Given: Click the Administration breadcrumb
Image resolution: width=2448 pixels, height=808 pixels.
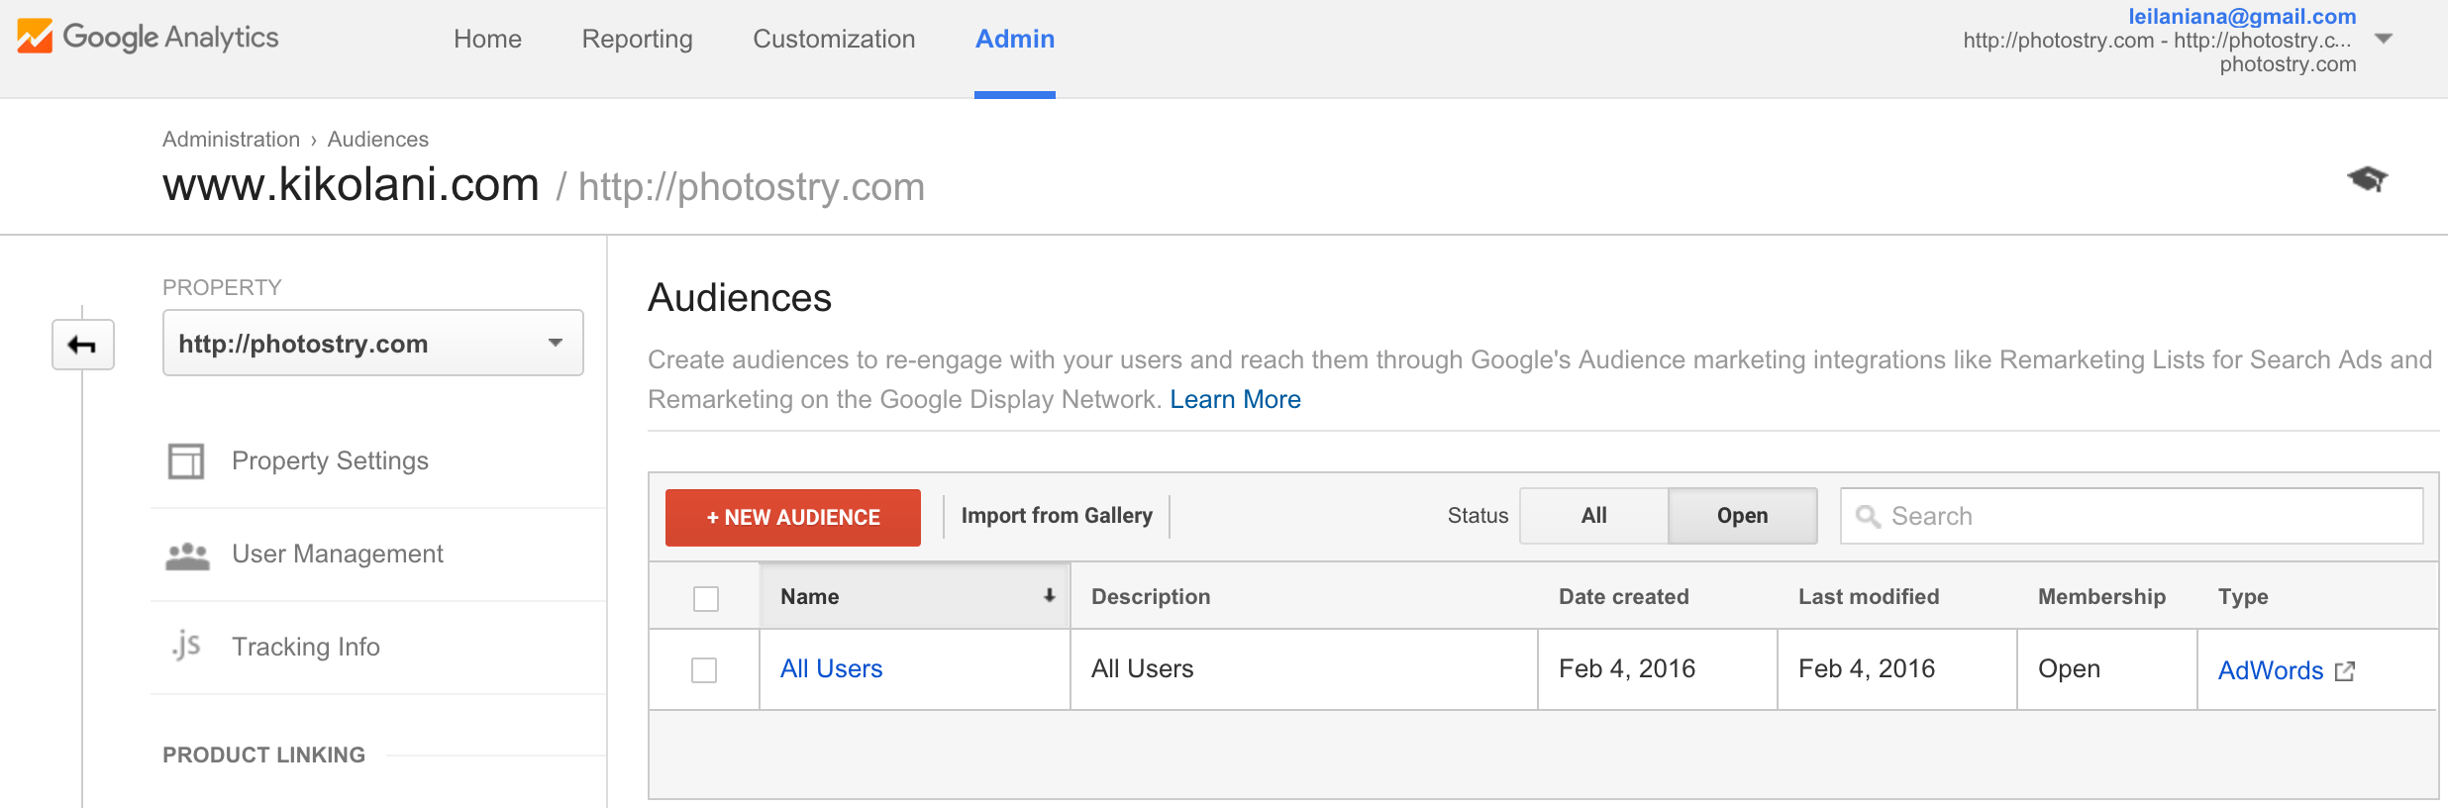Looking at the screenshot, I should 231,140.
